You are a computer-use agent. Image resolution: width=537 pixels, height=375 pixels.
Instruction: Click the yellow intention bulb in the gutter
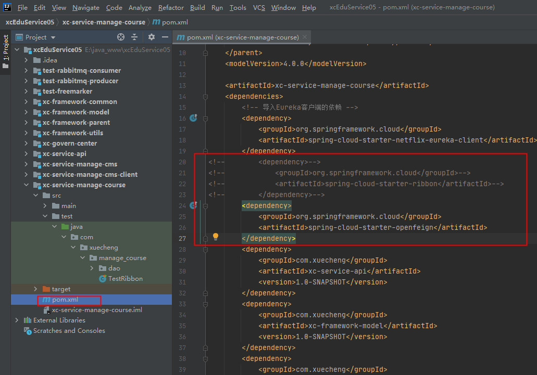point(216,237)
